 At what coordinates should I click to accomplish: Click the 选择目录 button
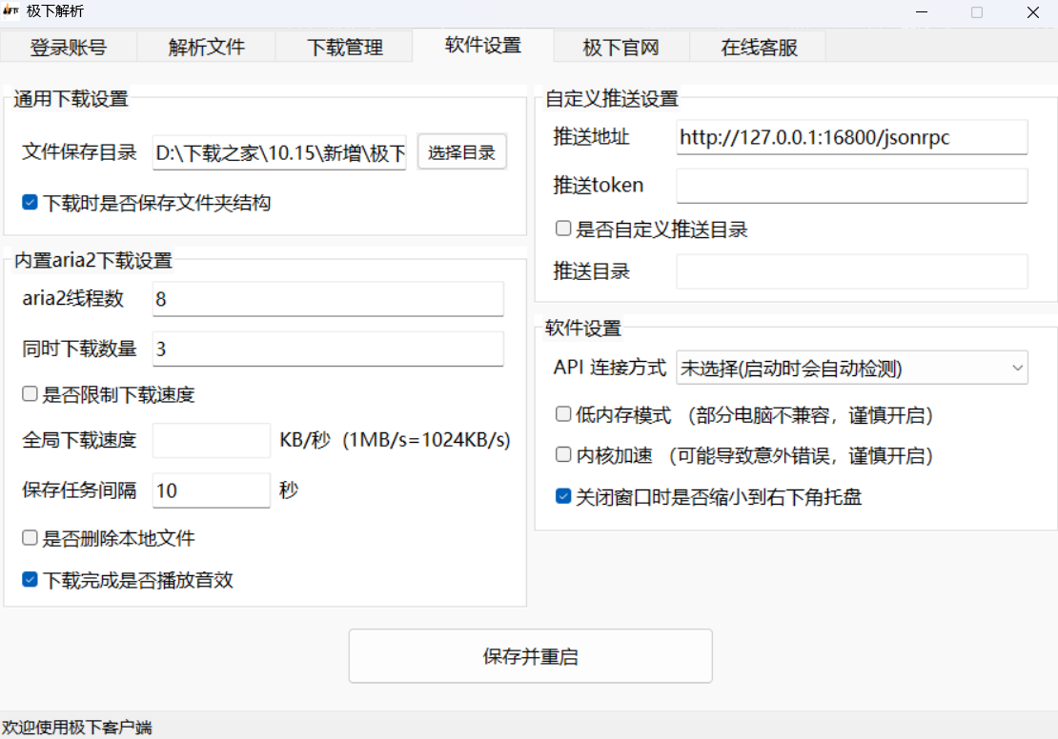461,152
